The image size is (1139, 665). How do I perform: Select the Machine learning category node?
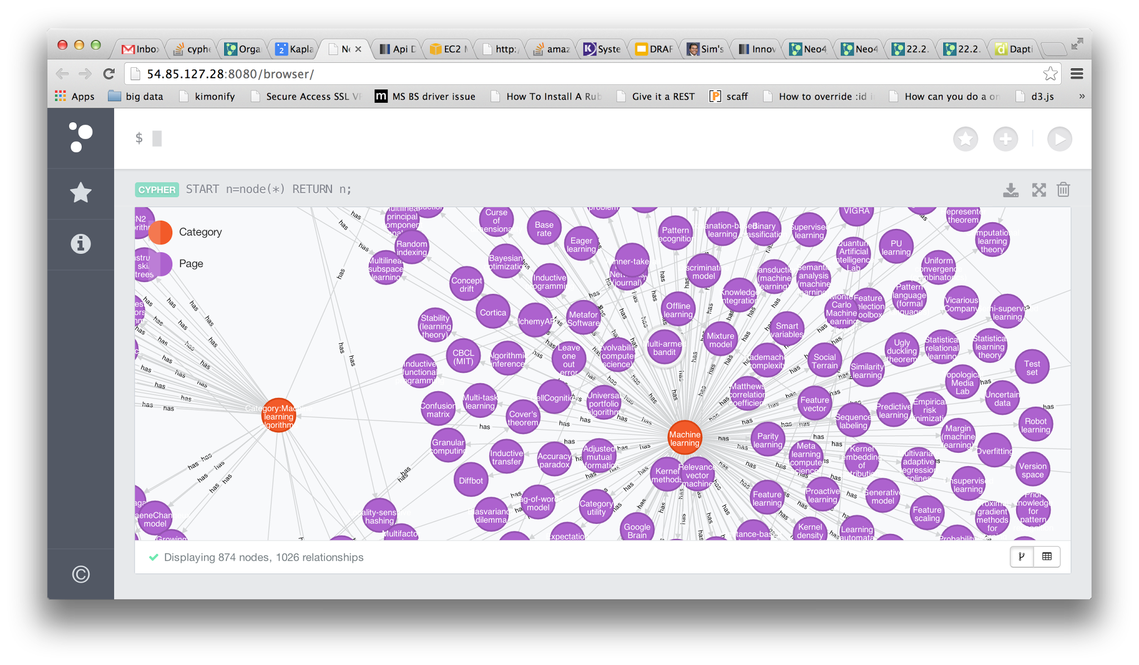[x=685, y=438]
